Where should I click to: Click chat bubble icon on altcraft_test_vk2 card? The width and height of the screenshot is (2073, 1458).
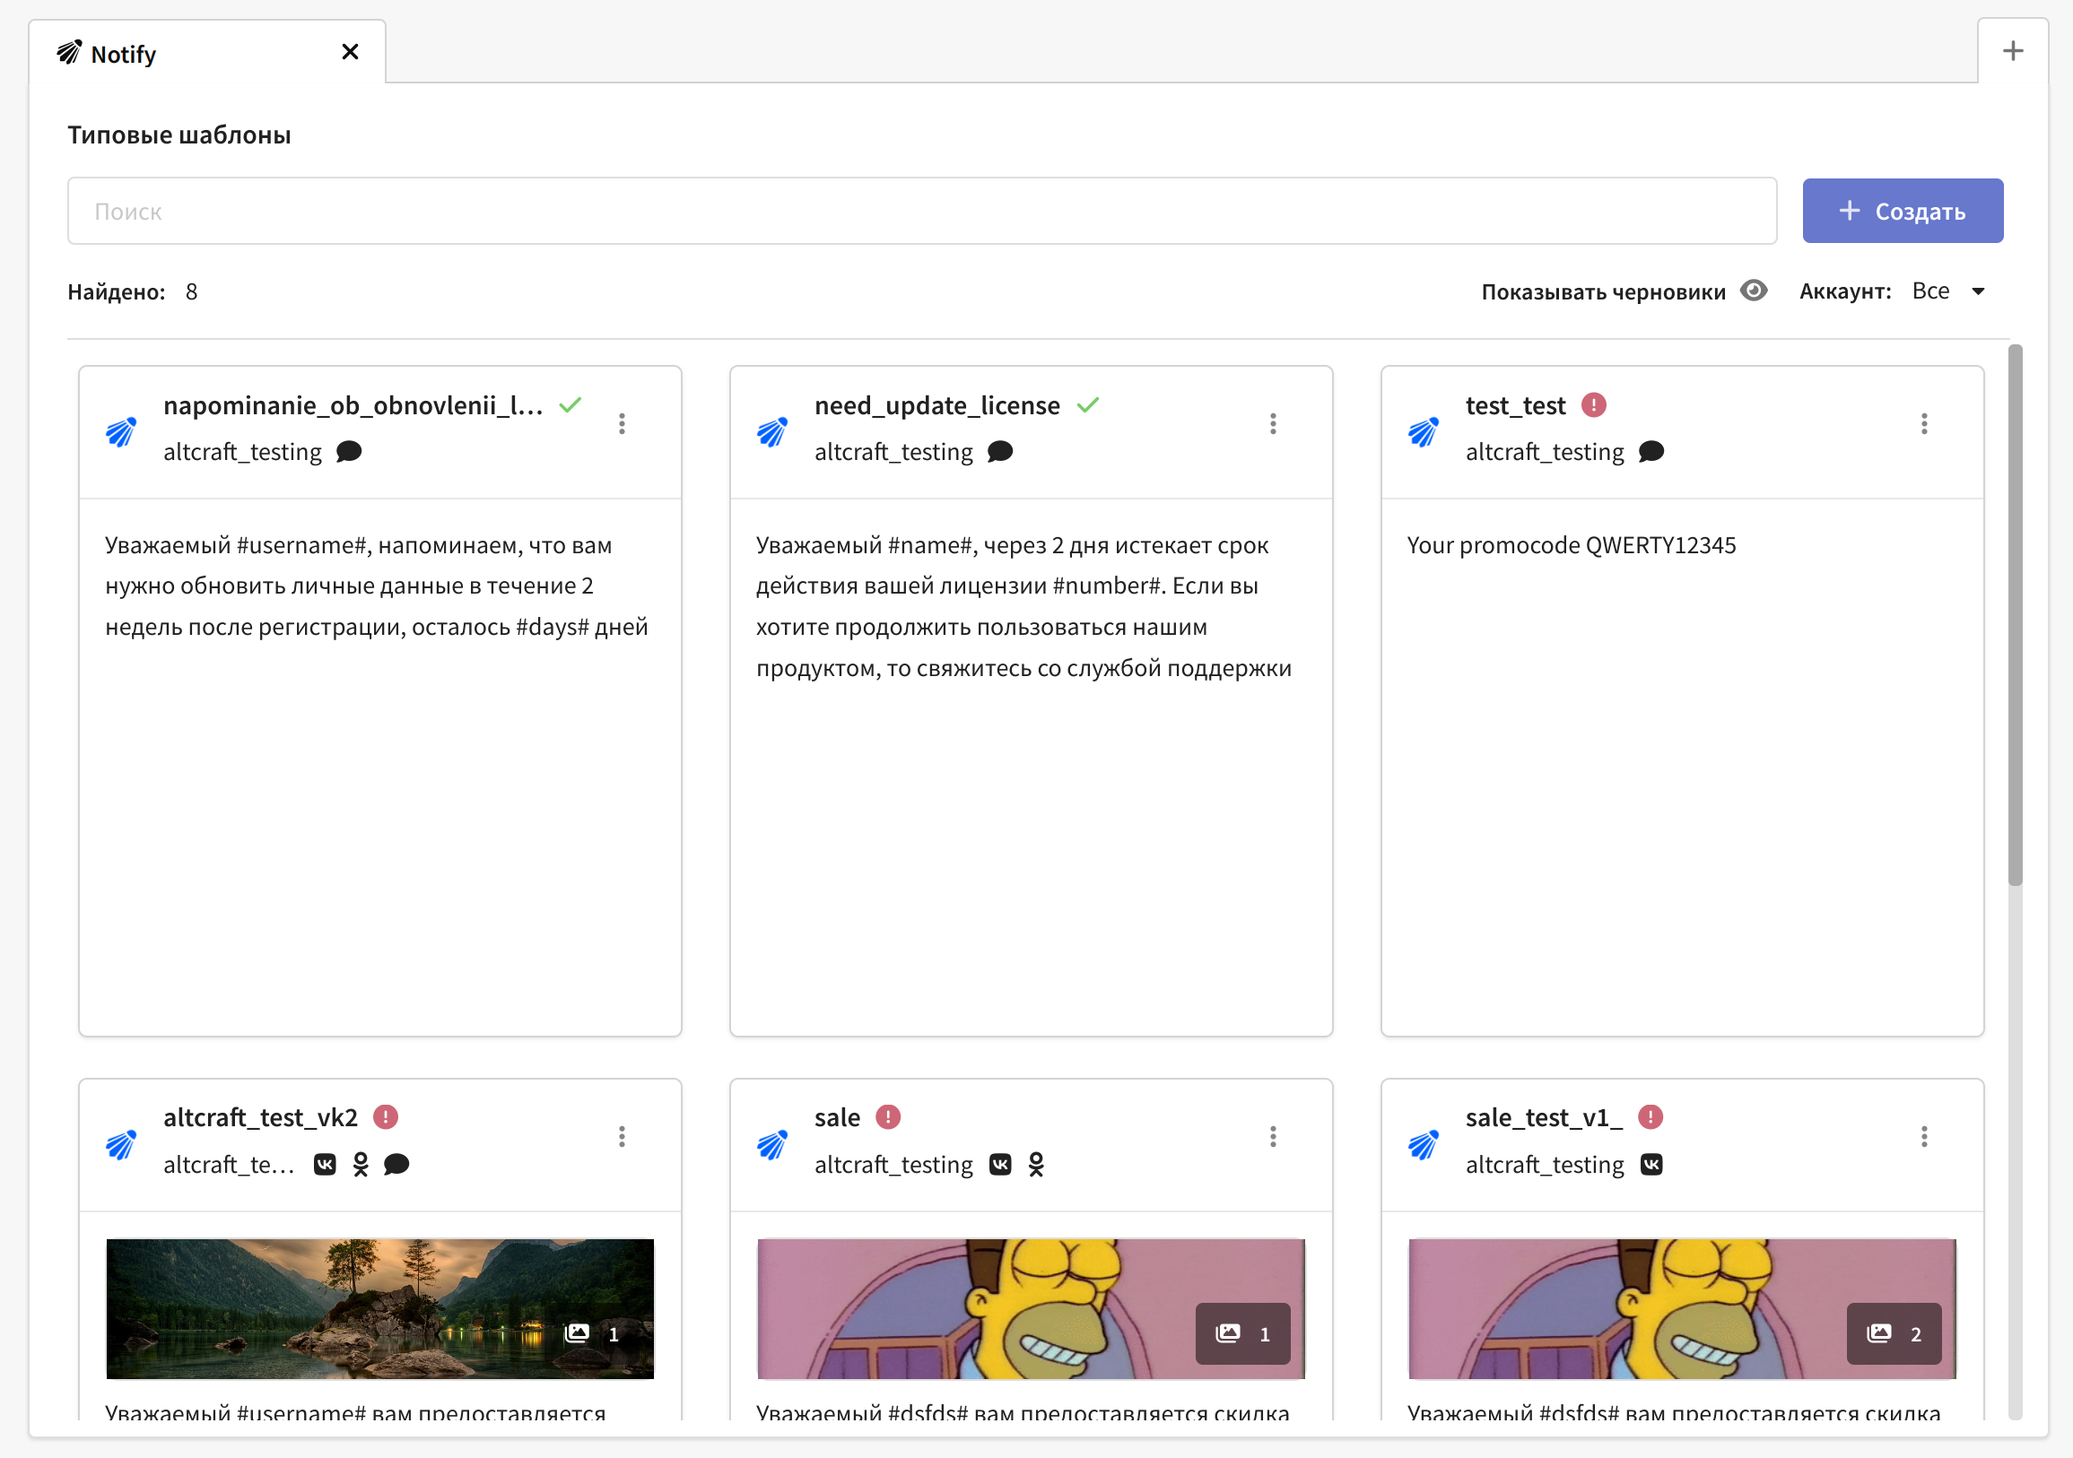click(x=396, y=1165)
